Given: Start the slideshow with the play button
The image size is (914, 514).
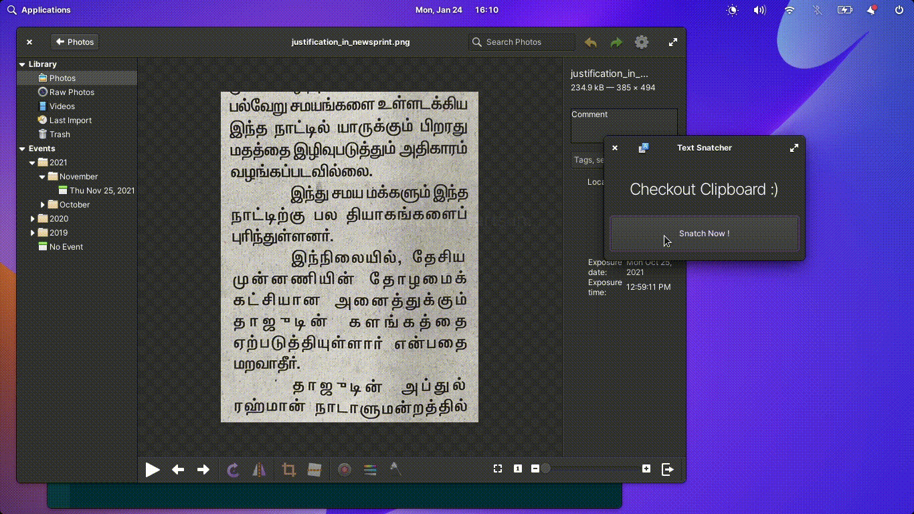Looking at the screenshot, I should (153, 470).
